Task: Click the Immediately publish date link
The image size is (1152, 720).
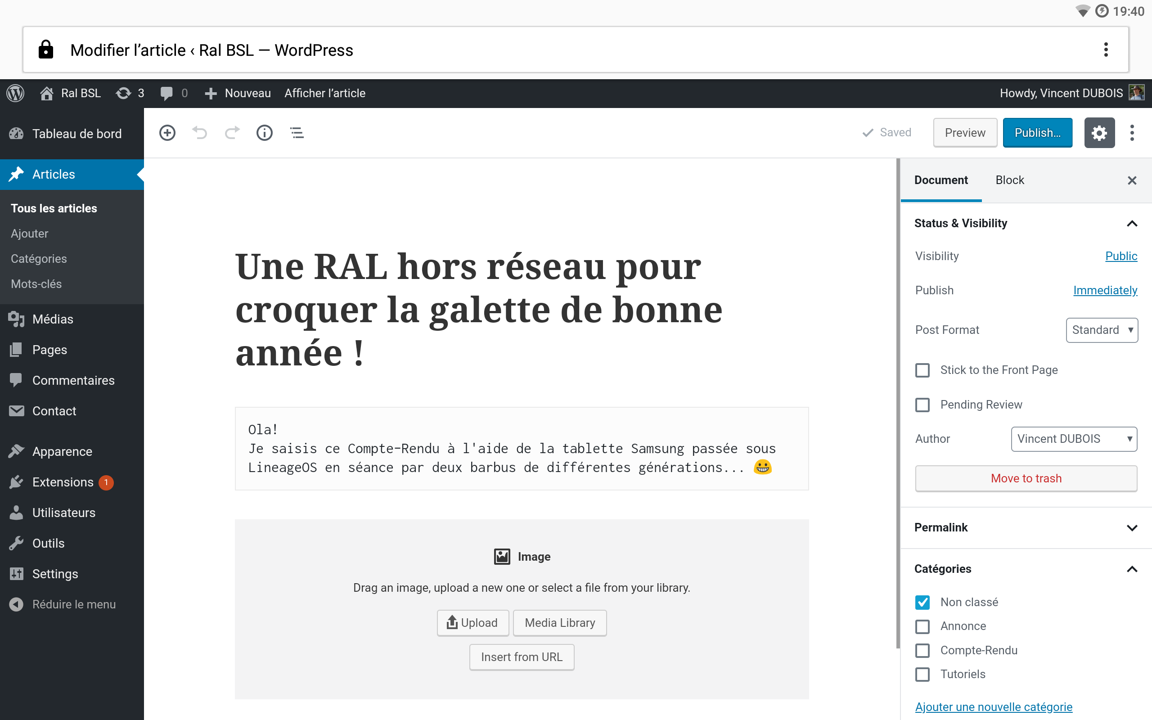Action: pos(1105,291)
